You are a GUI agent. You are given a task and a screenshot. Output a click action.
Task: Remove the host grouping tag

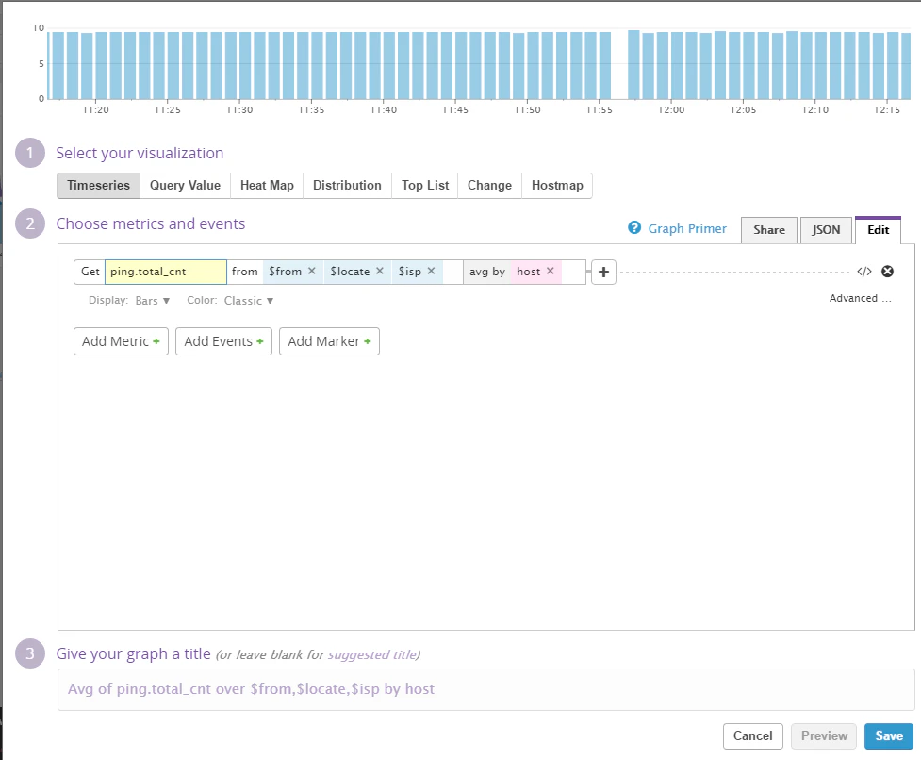pyautogui.click(x=551, y=271)
